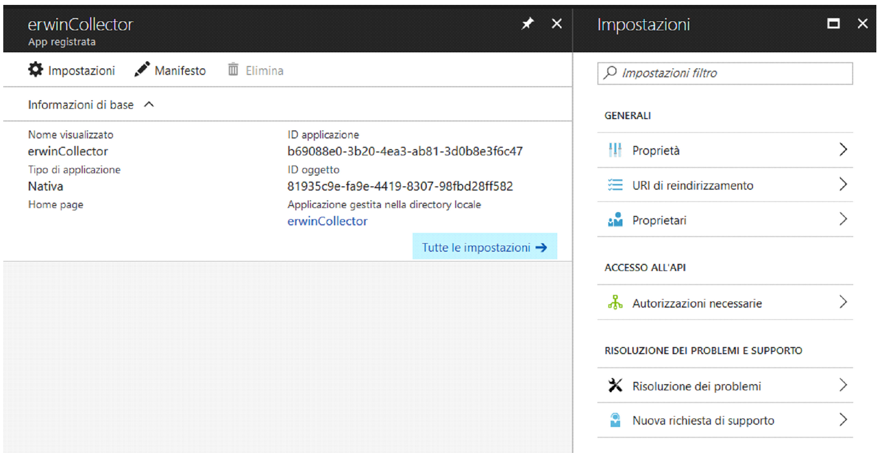This screenshot has height=453, width=879.
Task: Click the Proprietà sliders icon
Action: (615, 150)
